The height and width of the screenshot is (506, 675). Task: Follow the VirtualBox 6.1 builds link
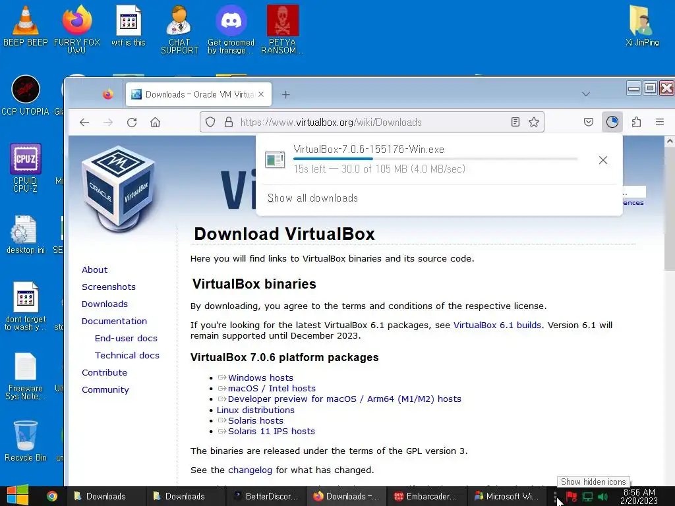(x=497, y=325)
